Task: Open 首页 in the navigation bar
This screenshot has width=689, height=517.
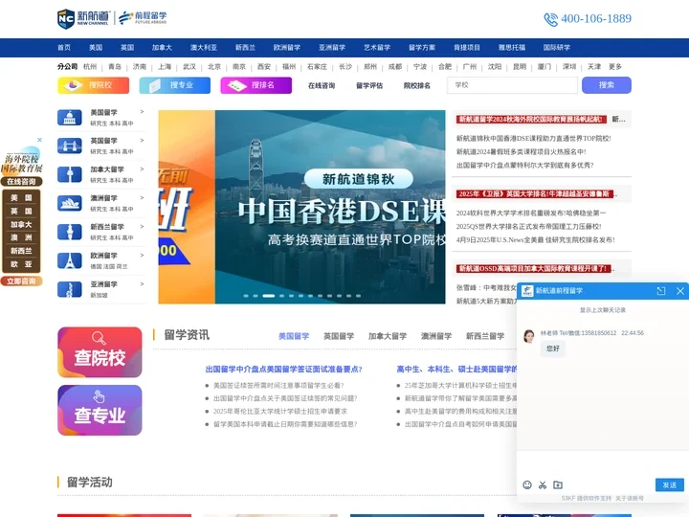Action: (64, 48)
